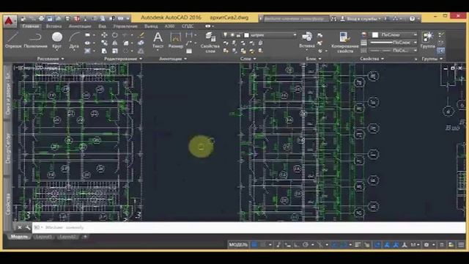Open the AutoCAD application menu (red A)
Viewport: 469px width, 264px height.
(x=9, y=21)
